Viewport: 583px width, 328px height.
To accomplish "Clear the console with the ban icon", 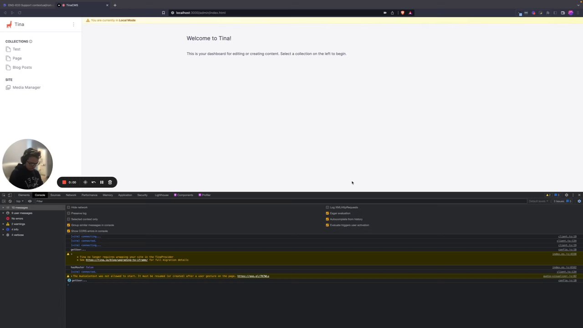I will click(10, 201).
